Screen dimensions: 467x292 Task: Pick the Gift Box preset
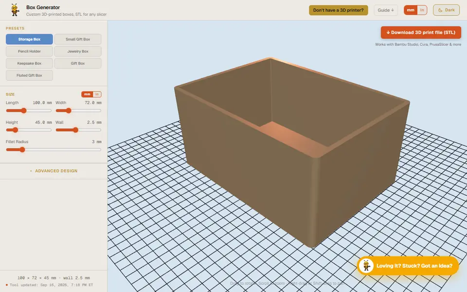tap(78, 63)
